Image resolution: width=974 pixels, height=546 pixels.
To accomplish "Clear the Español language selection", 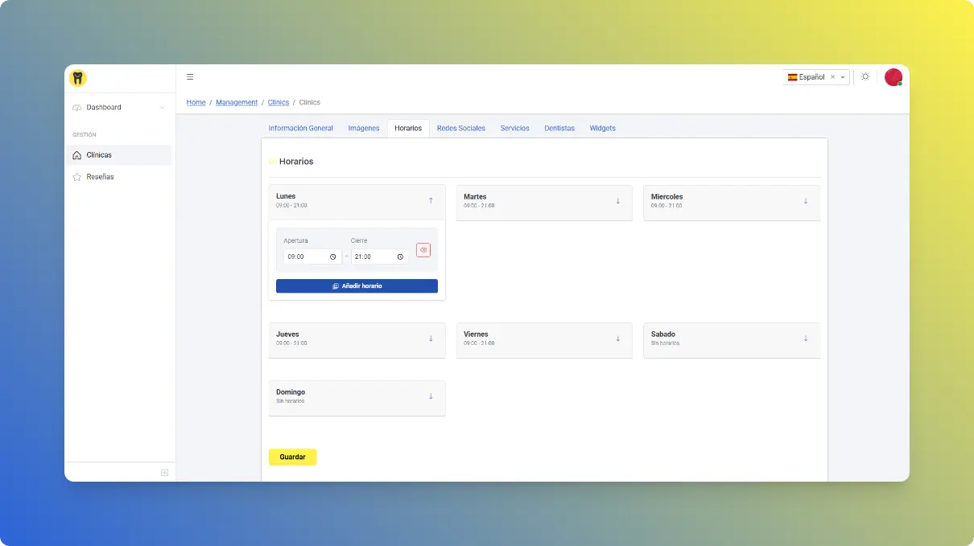I will coord(832,77).
